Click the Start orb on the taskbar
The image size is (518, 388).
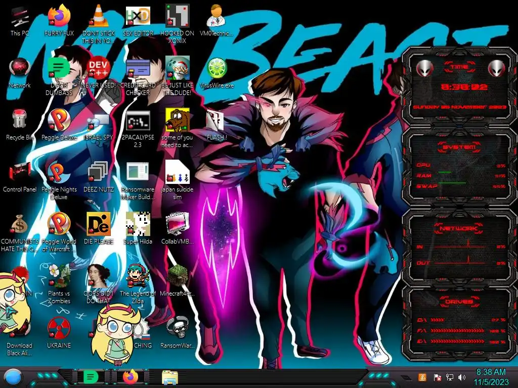pyautogui.click(x=13, y=377)
